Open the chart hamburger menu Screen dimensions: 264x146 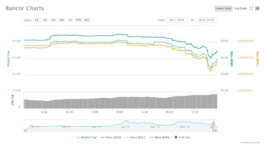[258, 8]
